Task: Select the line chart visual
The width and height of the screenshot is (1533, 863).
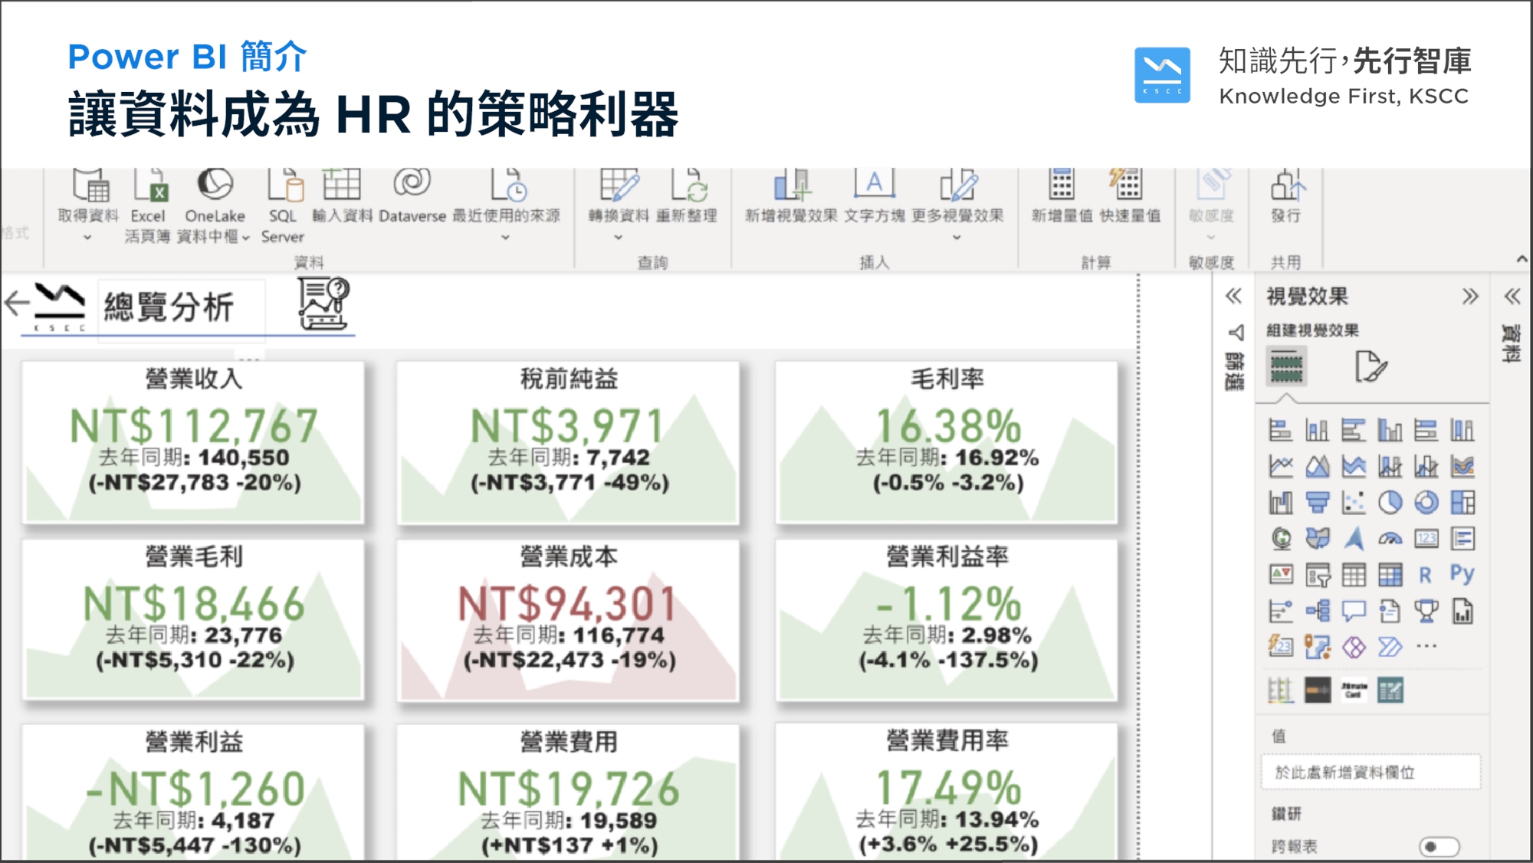Action: pyautogui.click(x=1280, y=466)
